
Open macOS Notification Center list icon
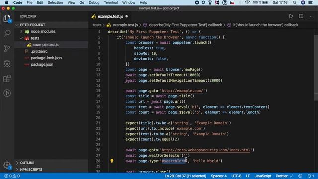tap(310, 3)
